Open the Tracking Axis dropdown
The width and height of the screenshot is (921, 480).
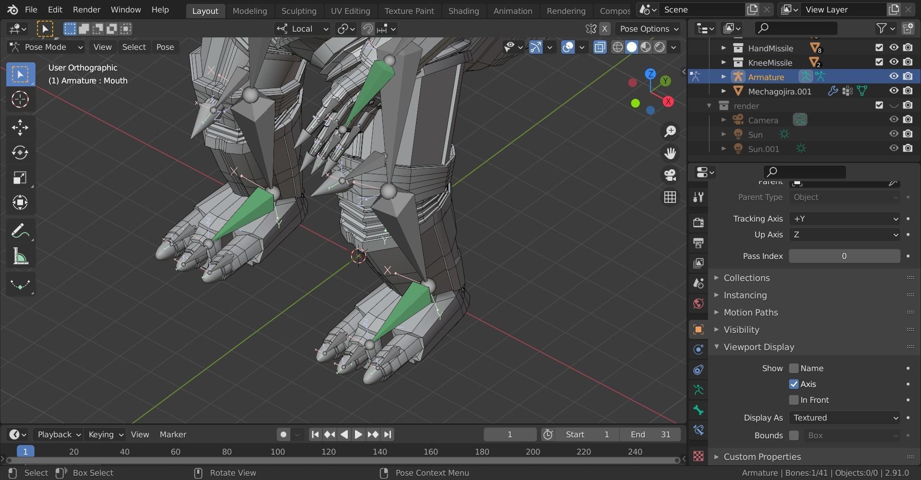(x=844, y=219)
